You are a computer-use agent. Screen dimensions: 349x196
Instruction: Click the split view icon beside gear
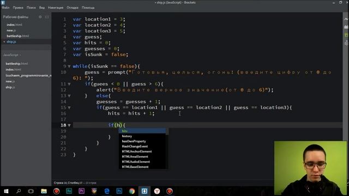[x=47, y=17]
